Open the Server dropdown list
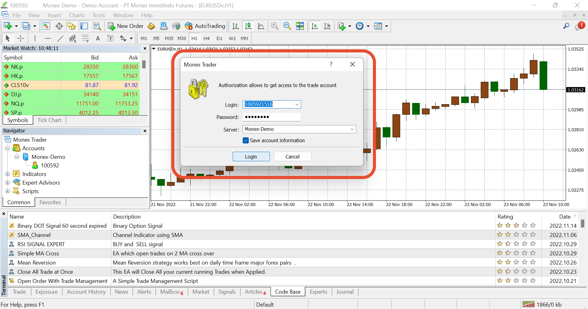This screenshot has width=588, height=309. [352, 129]
